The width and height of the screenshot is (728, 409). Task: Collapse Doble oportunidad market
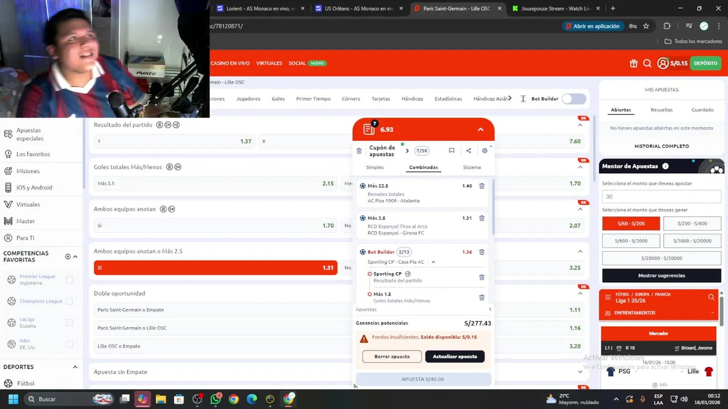(x=580, y=294)
